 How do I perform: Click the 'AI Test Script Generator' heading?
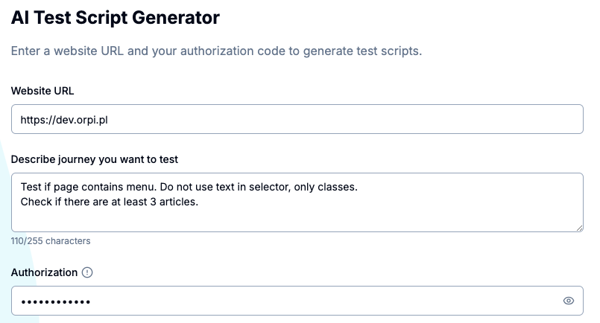(x=116, y=18)
